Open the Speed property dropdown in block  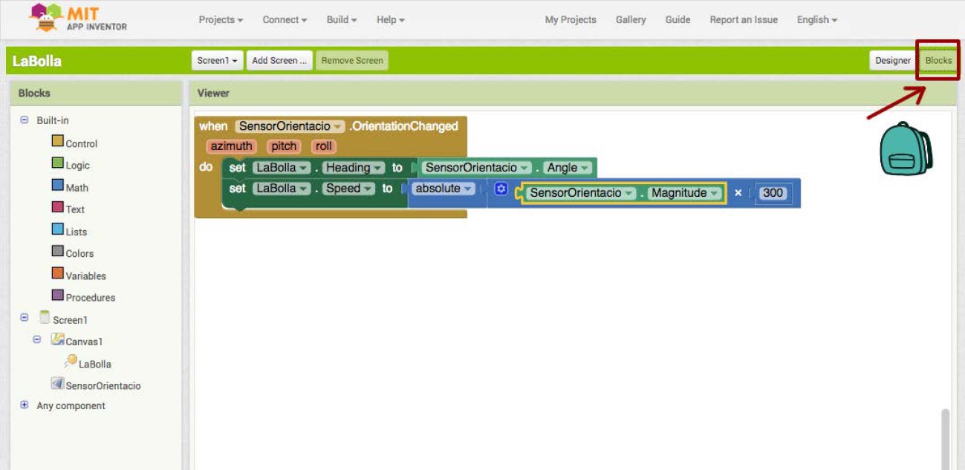pos(348,189)
